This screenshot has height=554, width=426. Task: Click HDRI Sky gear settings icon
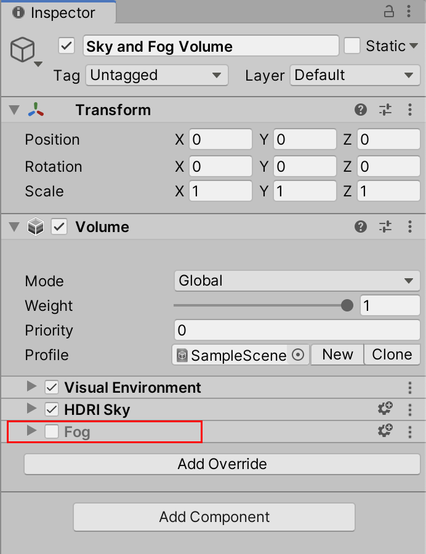point(385,409)
